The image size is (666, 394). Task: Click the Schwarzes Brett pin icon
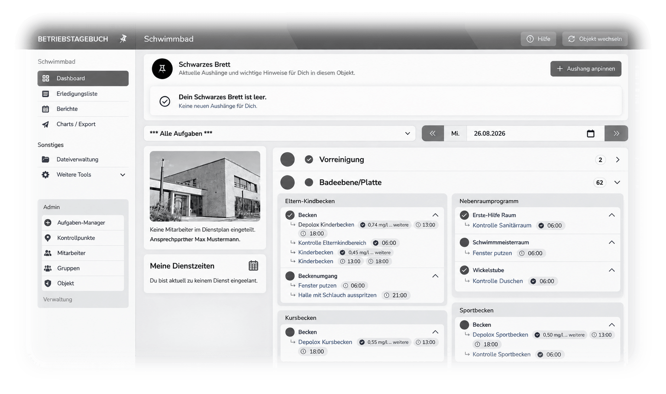click(x=162, y=69)
